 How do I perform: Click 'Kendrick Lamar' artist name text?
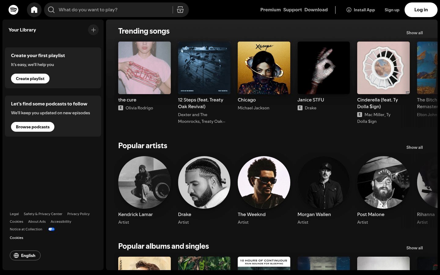[135, 215]
